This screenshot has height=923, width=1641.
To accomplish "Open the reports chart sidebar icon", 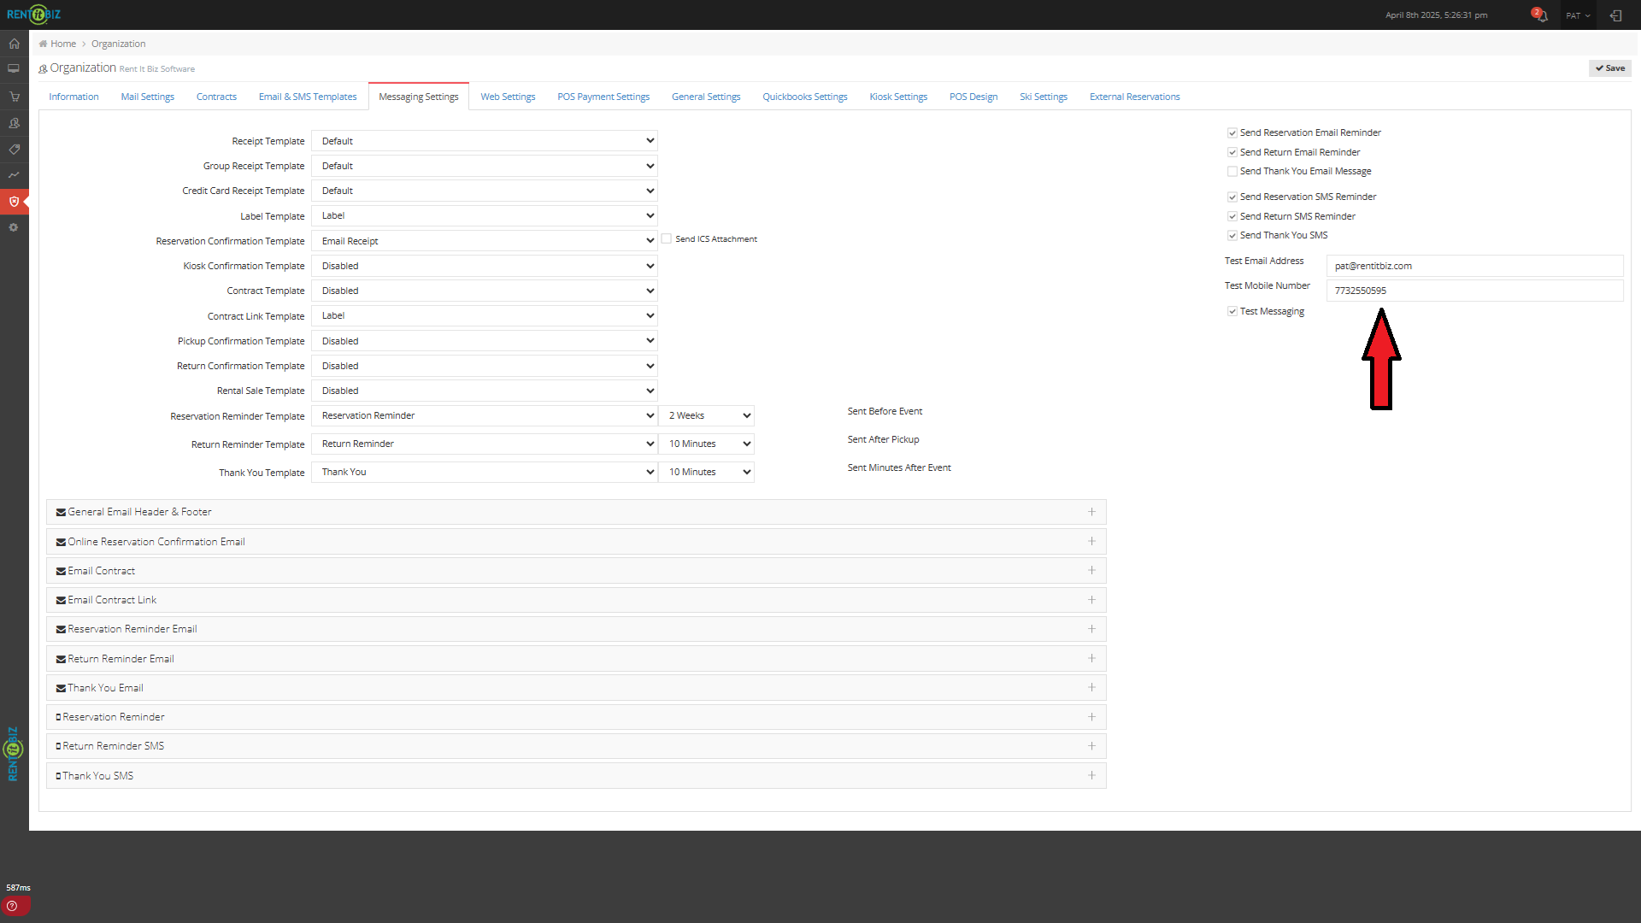I will point(14,175).
